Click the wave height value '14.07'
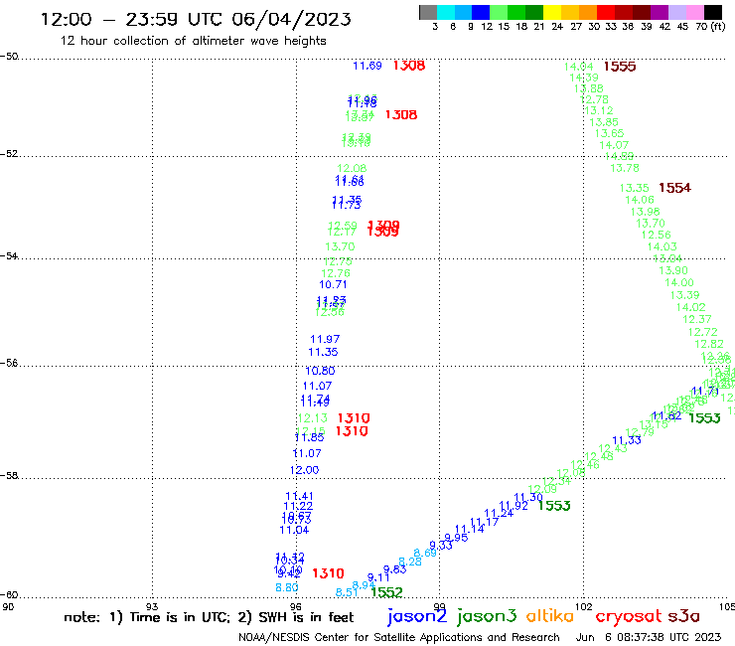 614,145
